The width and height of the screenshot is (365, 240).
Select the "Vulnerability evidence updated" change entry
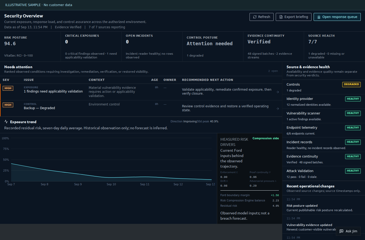click(x=309, y=225)
